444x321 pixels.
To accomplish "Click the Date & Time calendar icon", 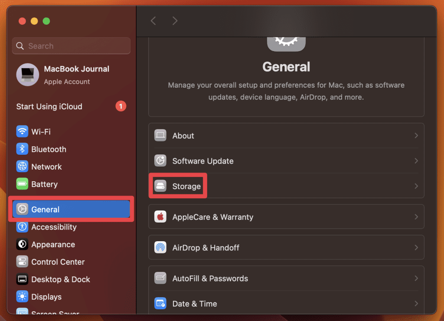I will click(160, 304).
